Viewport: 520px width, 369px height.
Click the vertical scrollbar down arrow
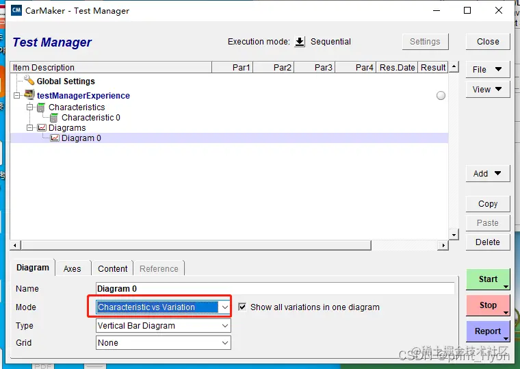[x=454, y=235]
